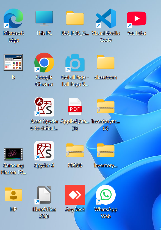161x230 pixels.
Task: Select the WhatsApp Web shortcut
Action: pyautogui.click(x=106, y=195)
